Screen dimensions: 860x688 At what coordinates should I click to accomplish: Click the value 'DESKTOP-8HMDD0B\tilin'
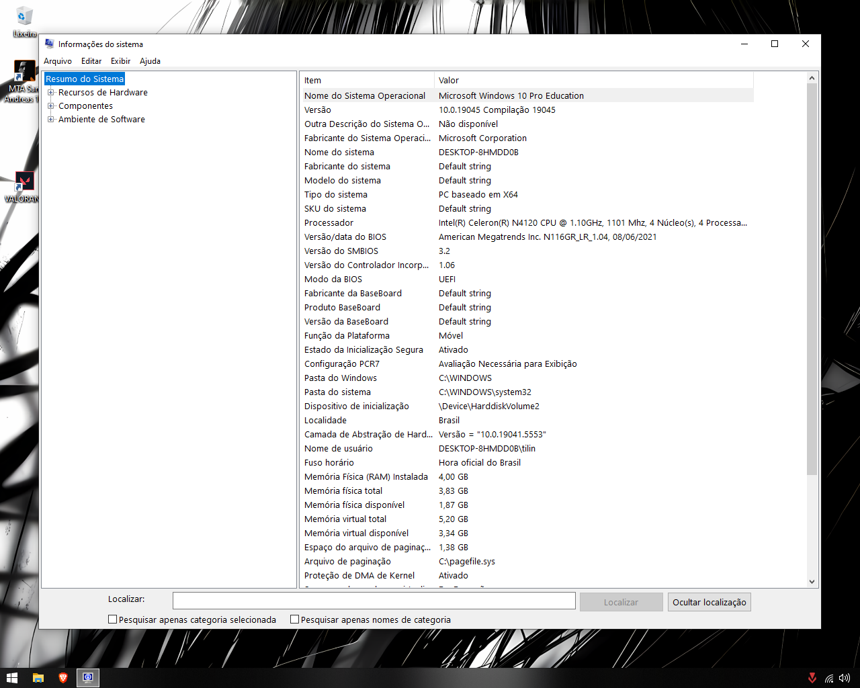(x=487, y=449)
